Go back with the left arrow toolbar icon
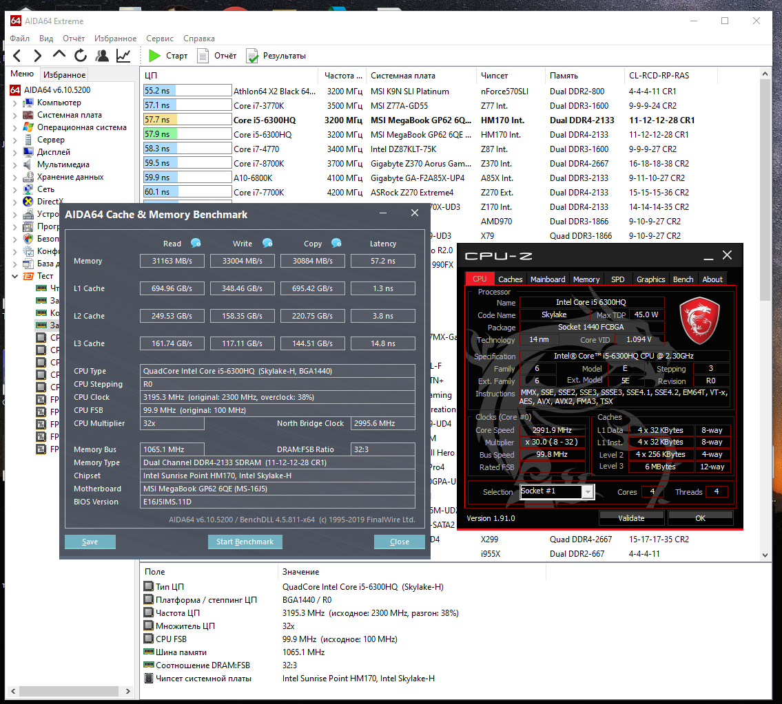 click(17, 56)
